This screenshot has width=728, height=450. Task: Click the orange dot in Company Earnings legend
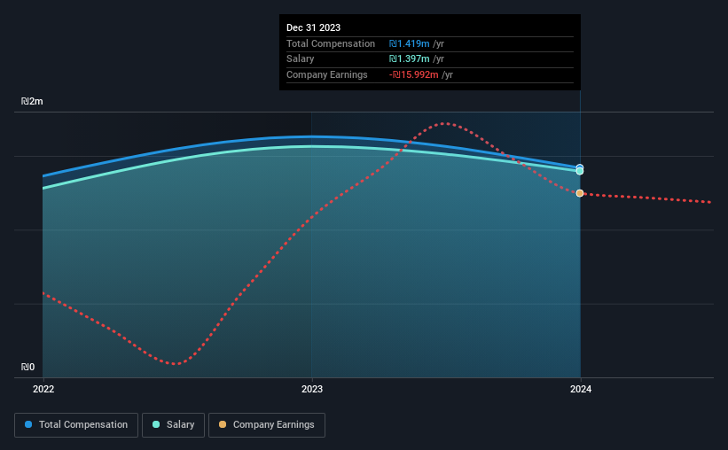click(x=223, y=424)
